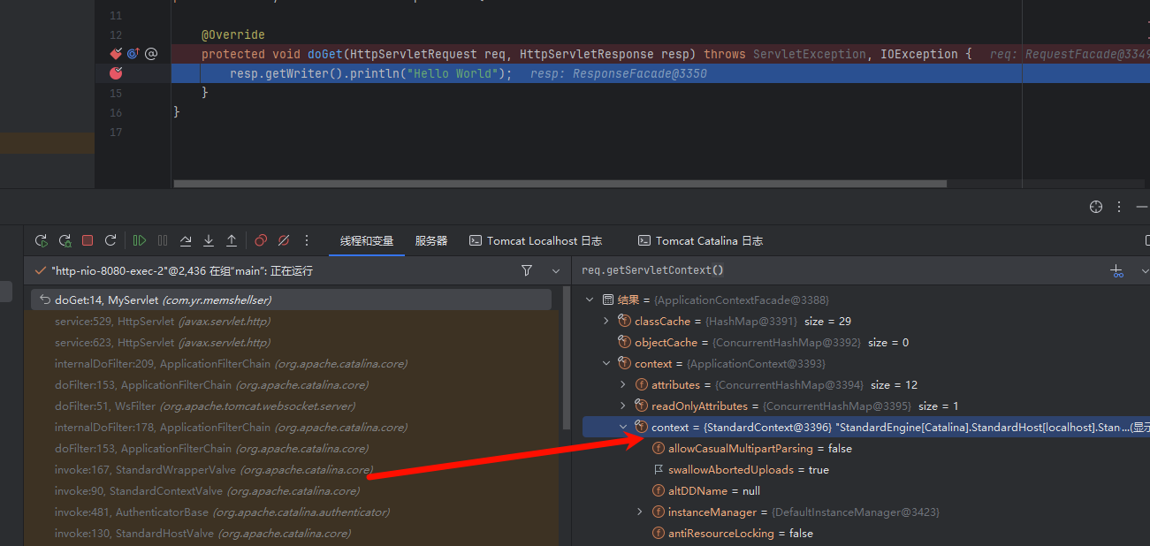Image resolution: width=1150 pixels, height=546 pixels.
Task: Click the Step Into icon
Action: click(x=209, y=240)
